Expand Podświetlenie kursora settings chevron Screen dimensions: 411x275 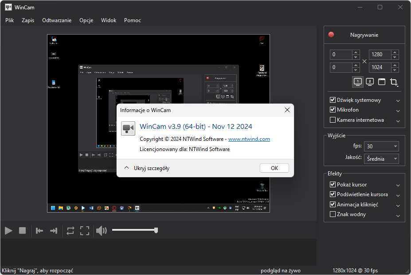point(398,195)
